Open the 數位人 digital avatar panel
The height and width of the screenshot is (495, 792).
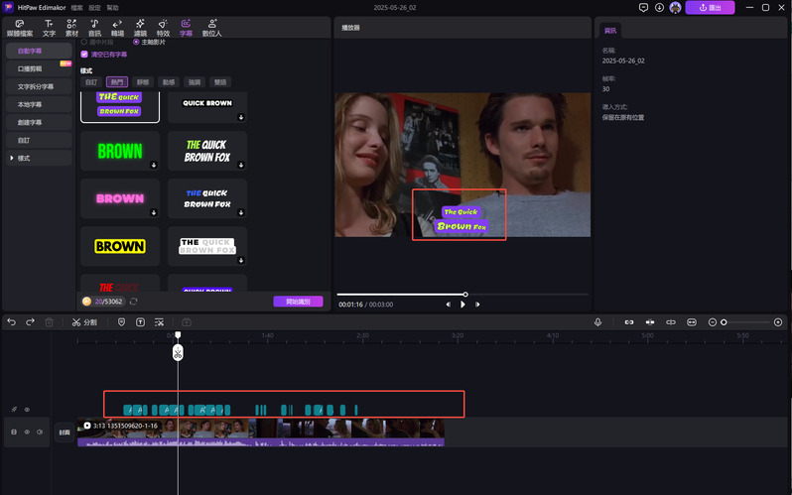coord(212,28)
